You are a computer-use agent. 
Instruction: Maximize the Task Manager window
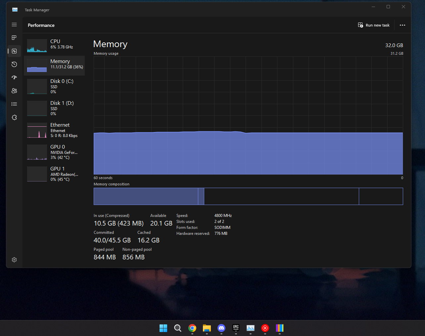pyautogui.click(x=388, y=7)
